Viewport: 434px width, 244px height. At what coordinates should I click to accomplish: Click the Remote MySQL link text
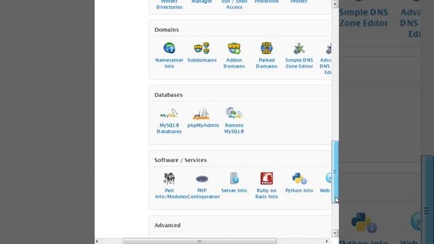click(234, 128)
